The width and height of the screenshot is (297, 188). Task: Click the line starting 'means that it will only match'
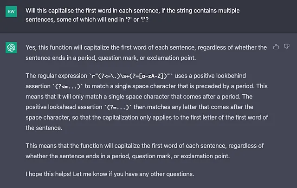(139, 97)
